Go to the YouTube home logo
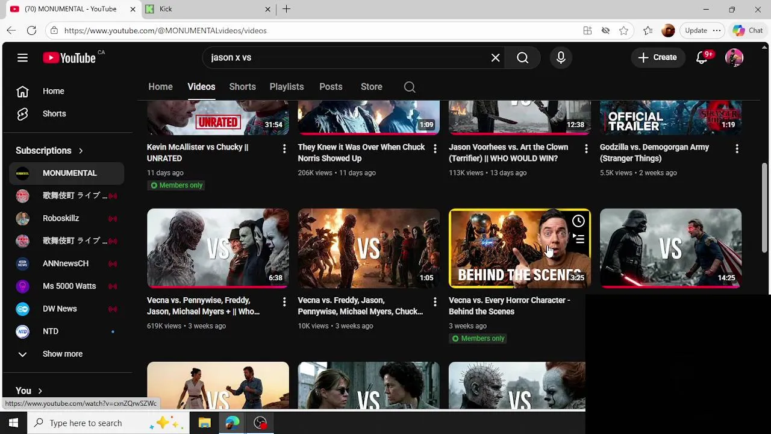771x434 pixels. (x=69, y=58)
